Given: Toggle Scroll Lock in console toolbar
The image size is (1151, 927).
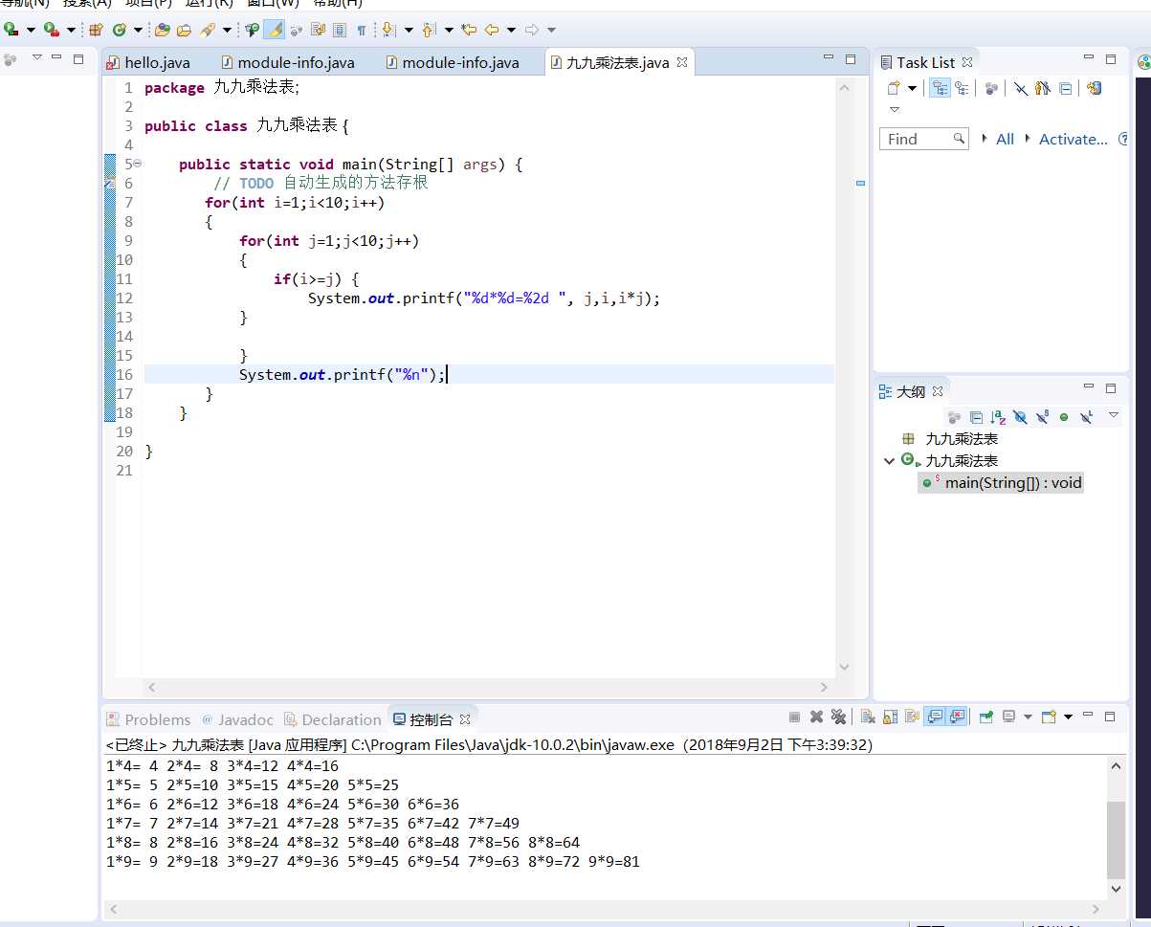Looking at the screenshot, I should (889, 717).
